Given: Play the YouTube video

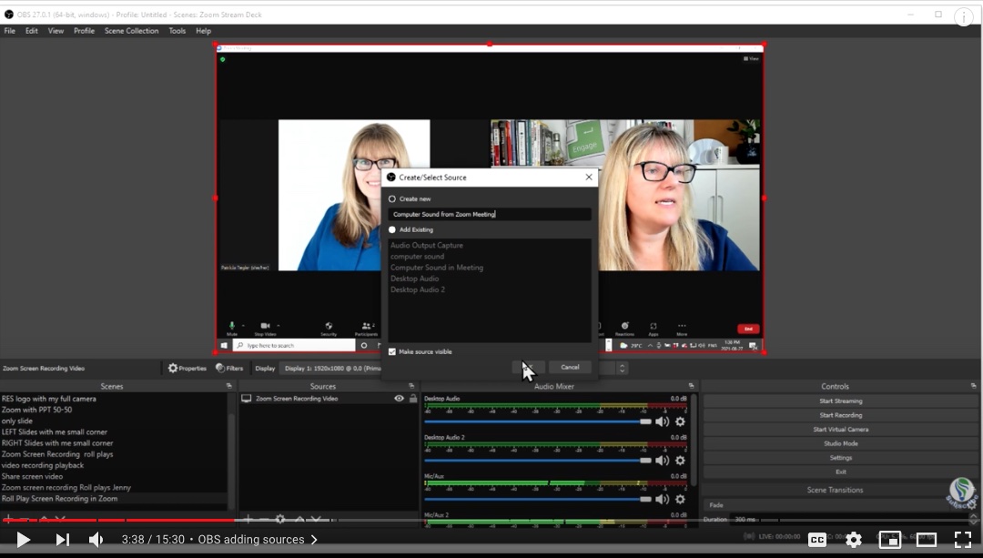Looking at the screenshot, I should pyautogui.click(x=23, y=539).
